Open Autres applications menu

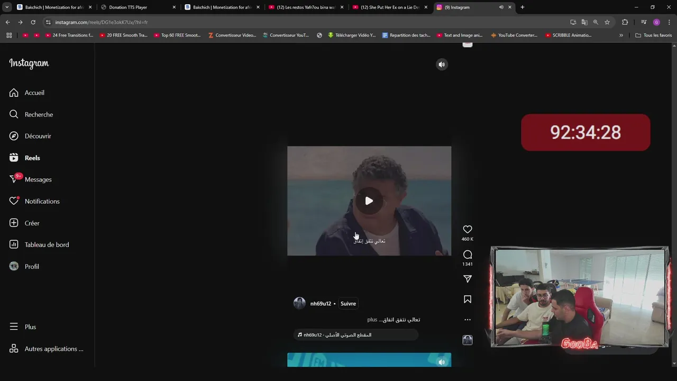pos(47,349)
